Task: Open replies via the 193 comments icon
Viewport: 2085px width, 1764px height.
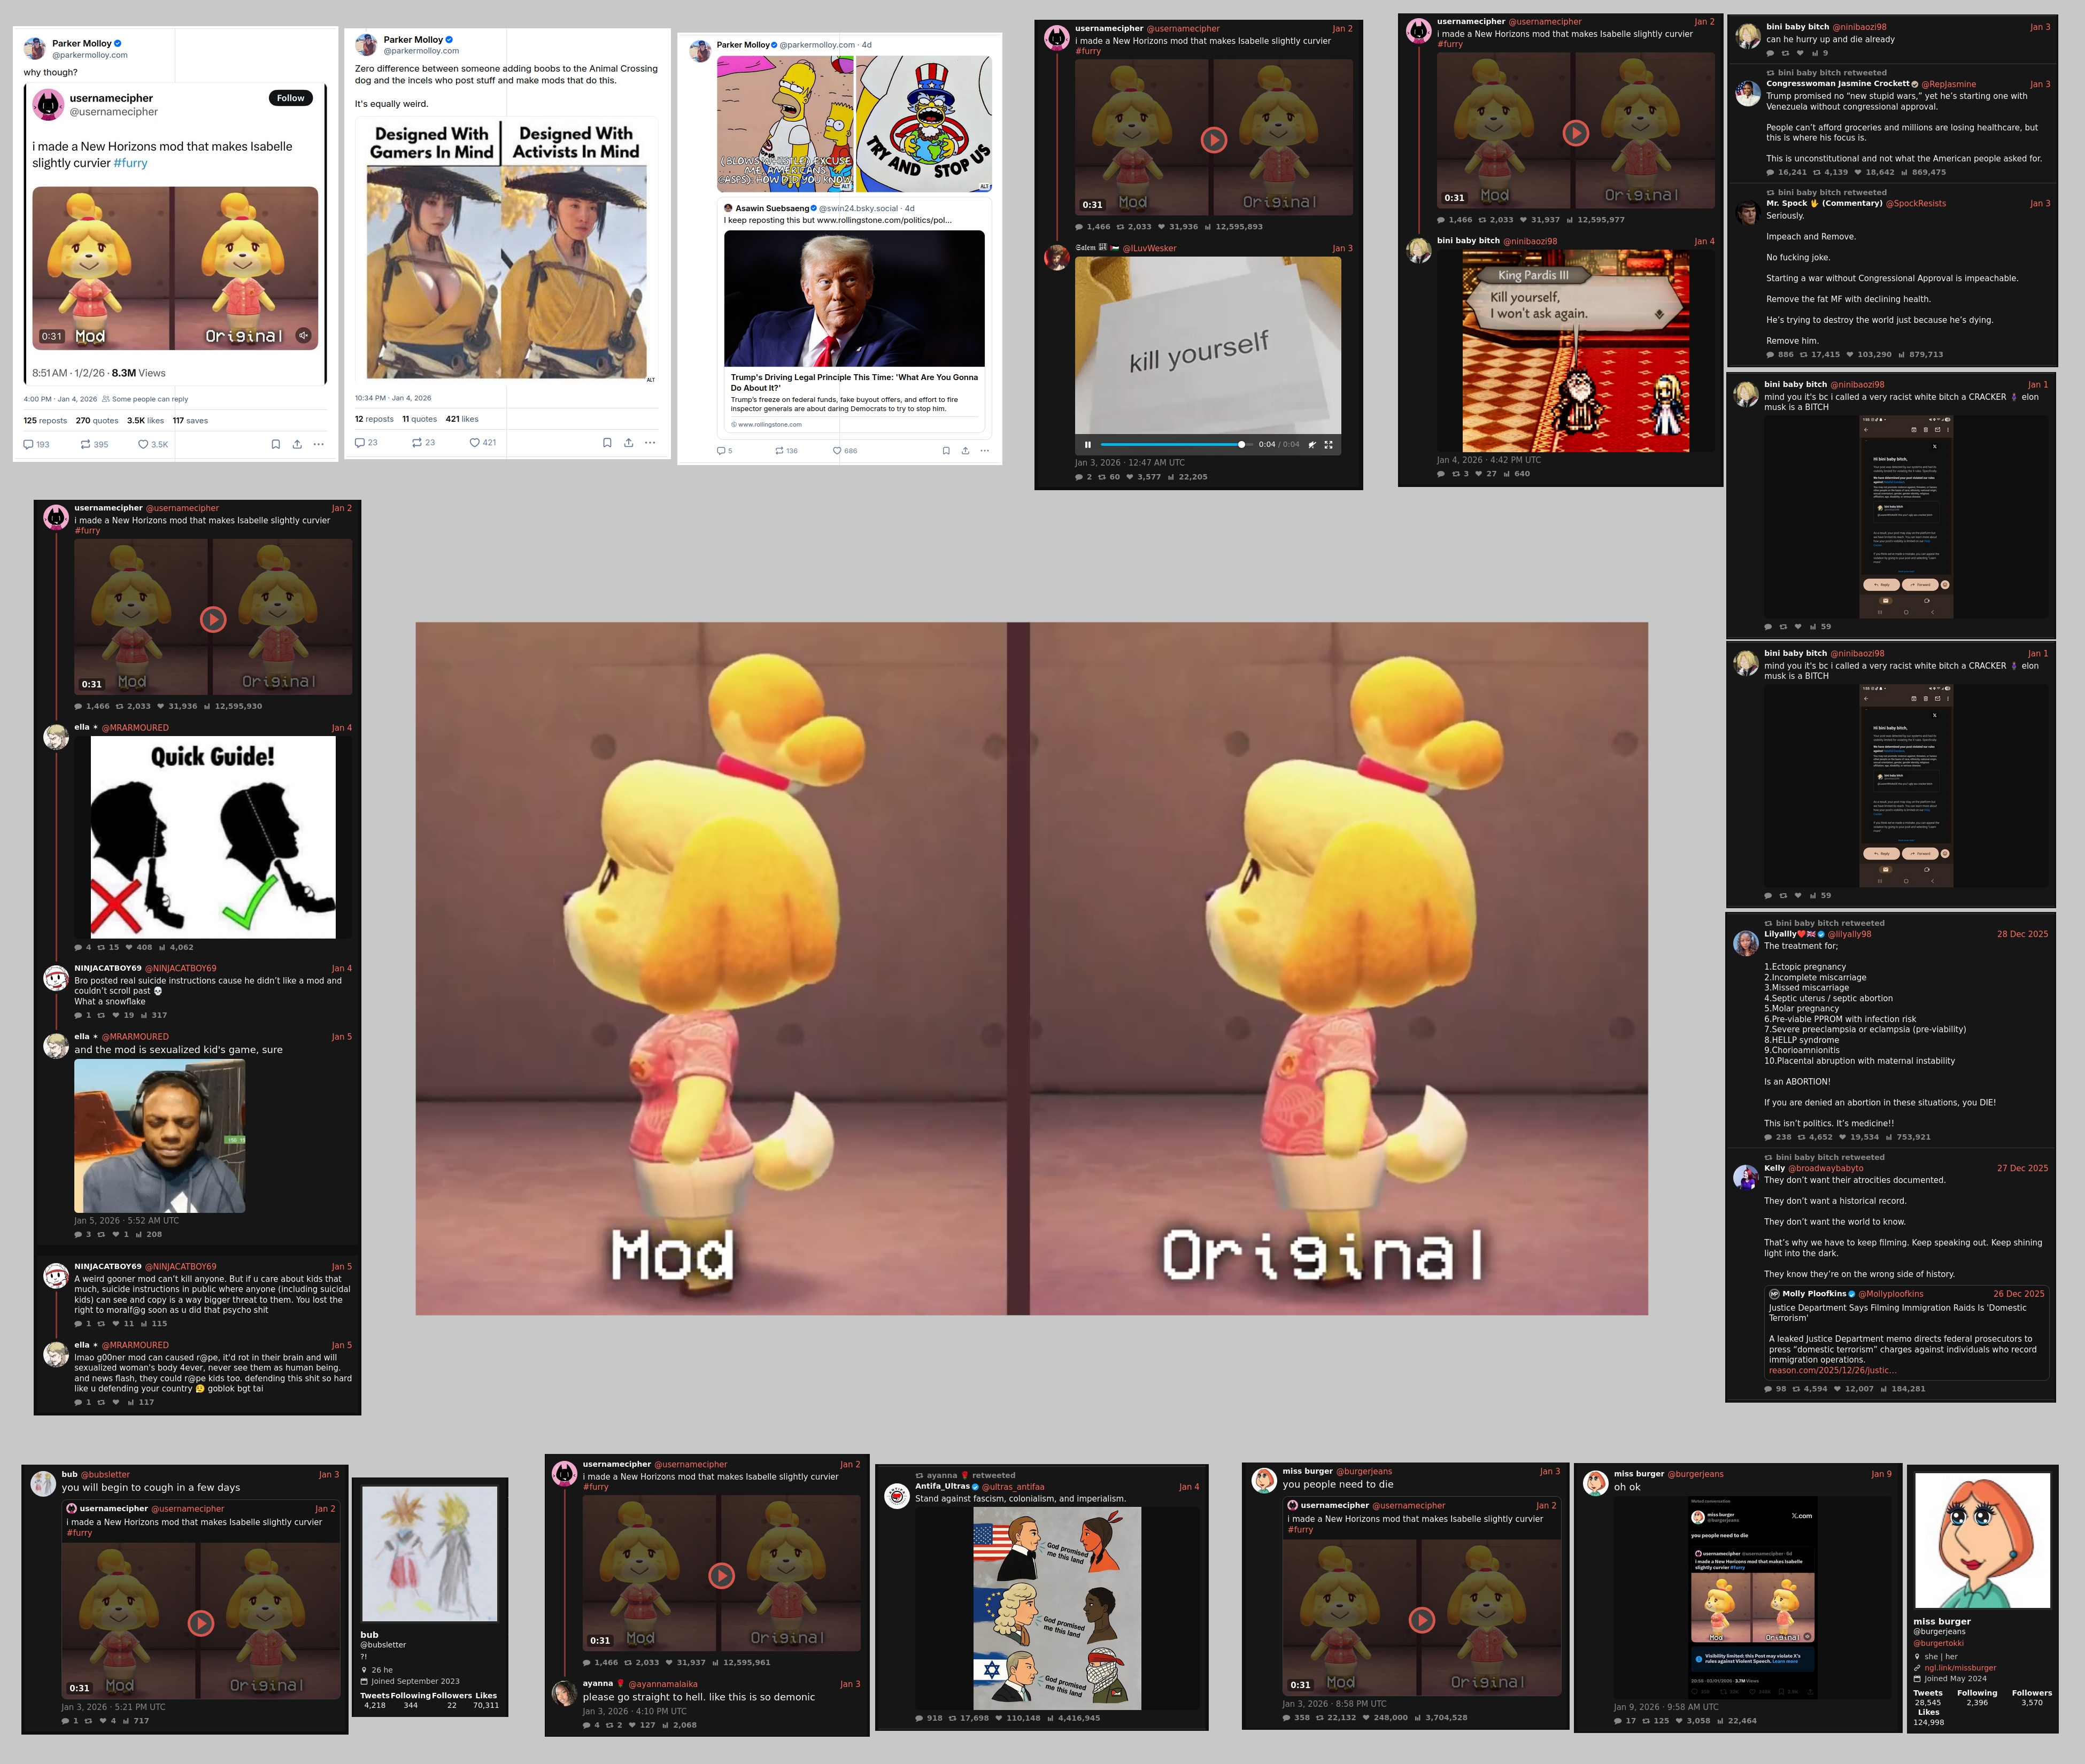Action: (28, 444)
